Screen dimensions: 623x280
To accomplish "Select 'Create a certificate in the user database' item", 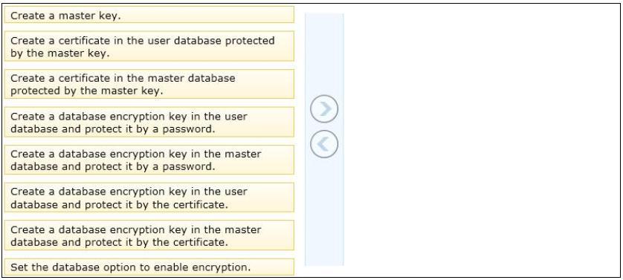I will pyautogui.click(x=149, y=47).
